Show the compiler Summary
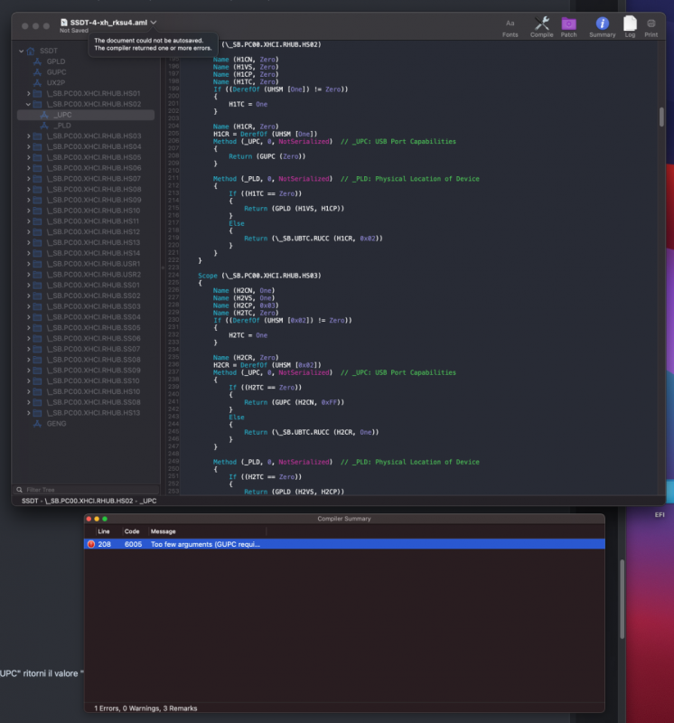The height and width of the screenshot is (723, 674). [x=602, y=25]
